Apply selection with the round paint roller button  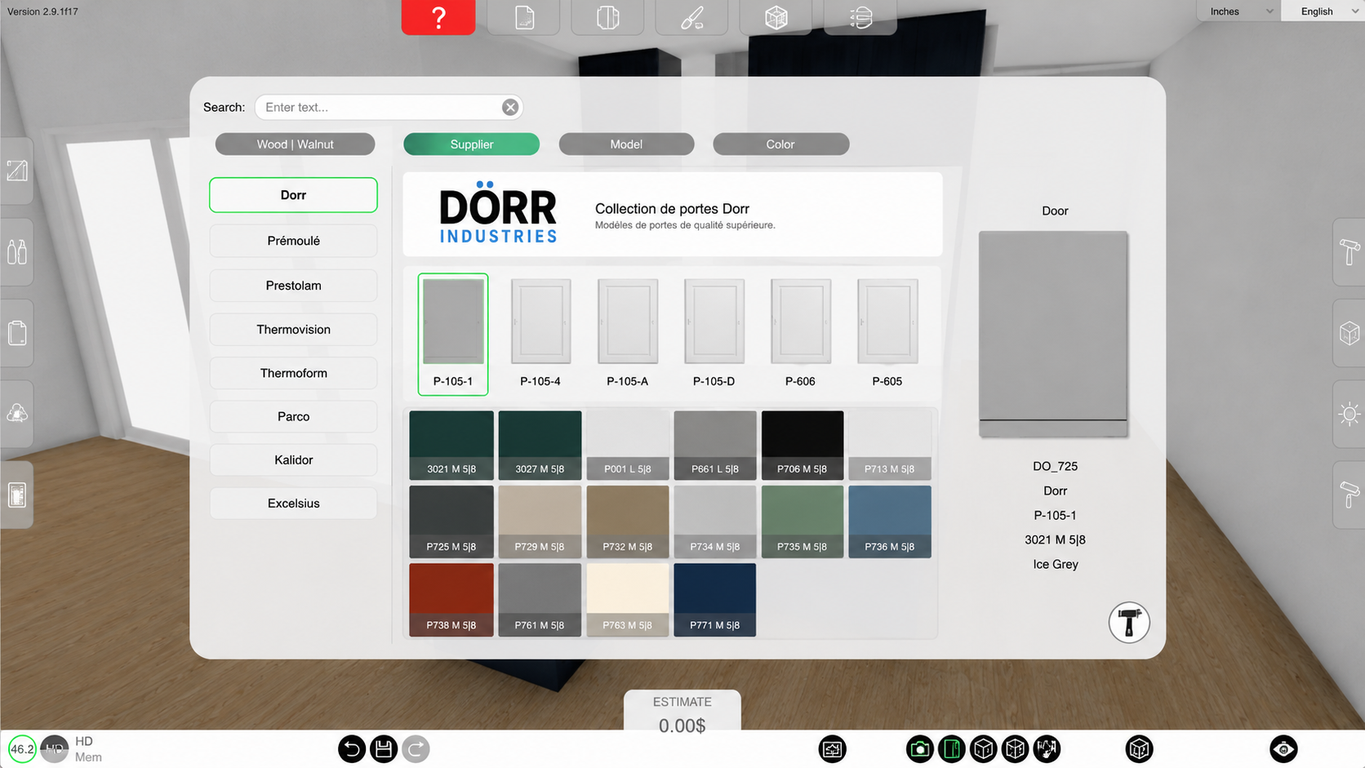coord(1129,623)
